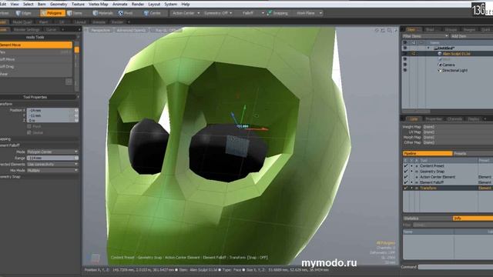Choose Center mode in toolbar
The height and width of the screenshot is (277, 493).
pos(153,13)
